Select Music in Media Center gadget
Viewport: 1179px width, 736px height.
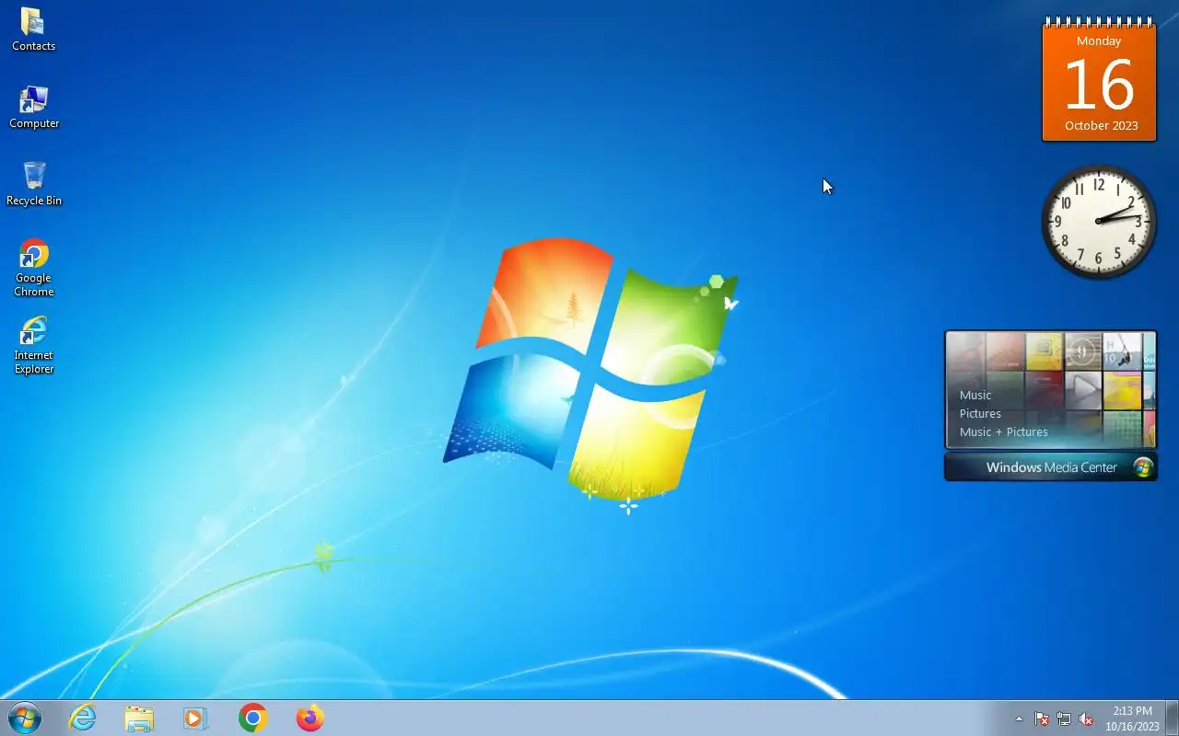click(x=975, y=395)
